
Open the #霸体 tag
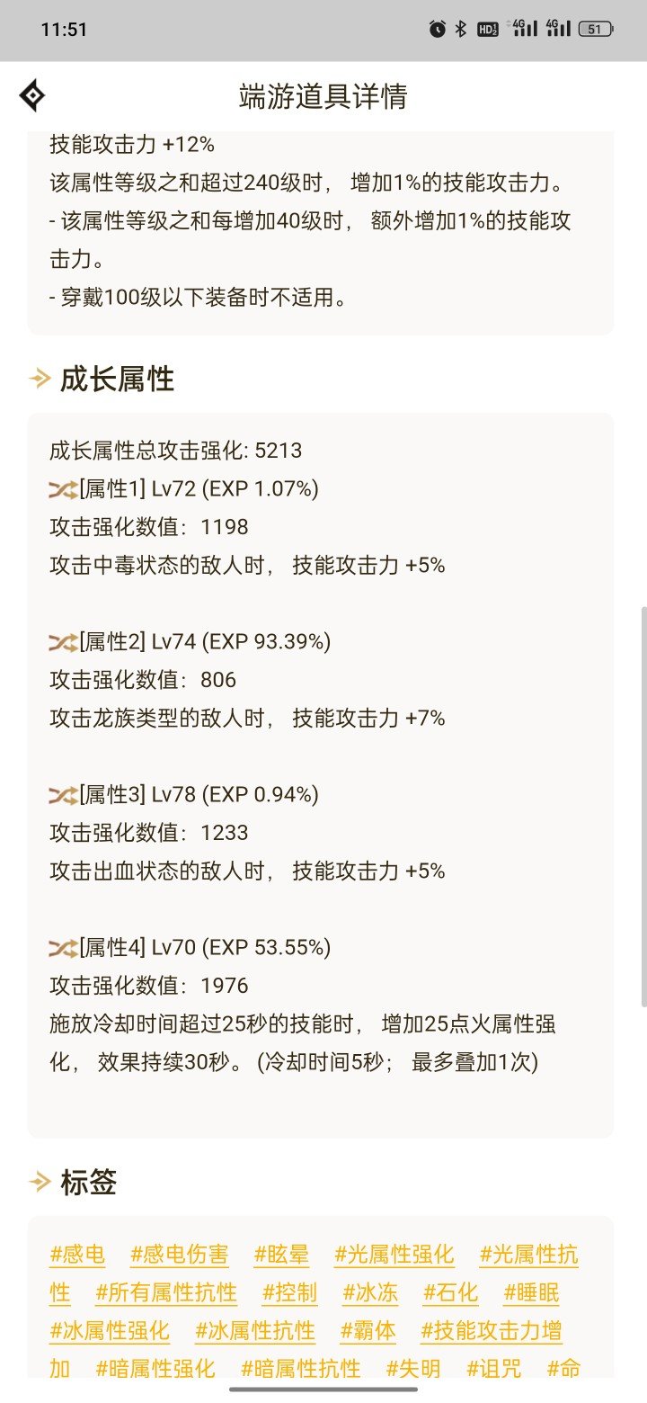pyautogui.click(x=368, y=1331)
